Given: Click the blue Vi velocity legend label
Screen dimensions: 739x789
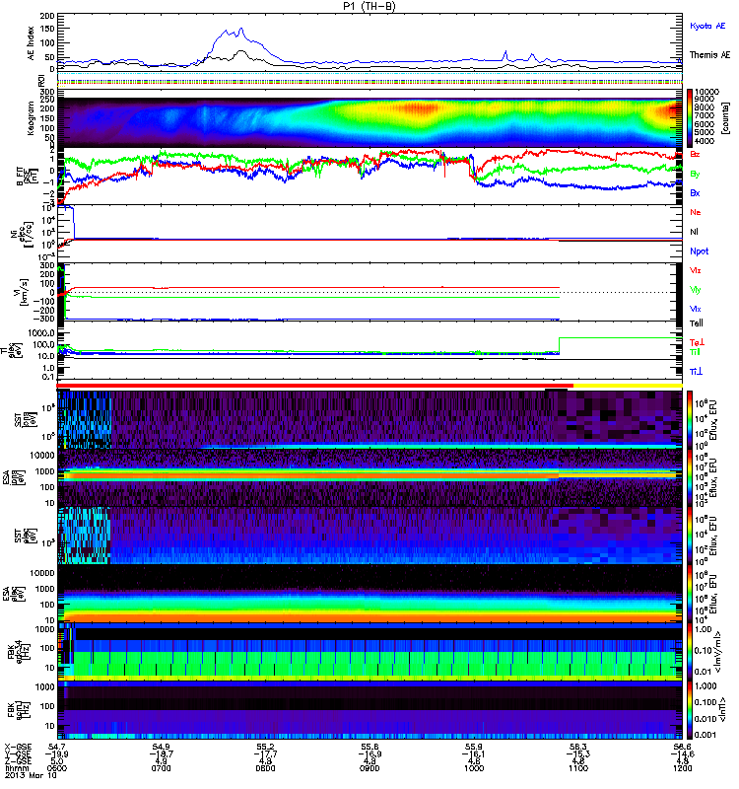Looking at the screenshot, I should [696, 309].
